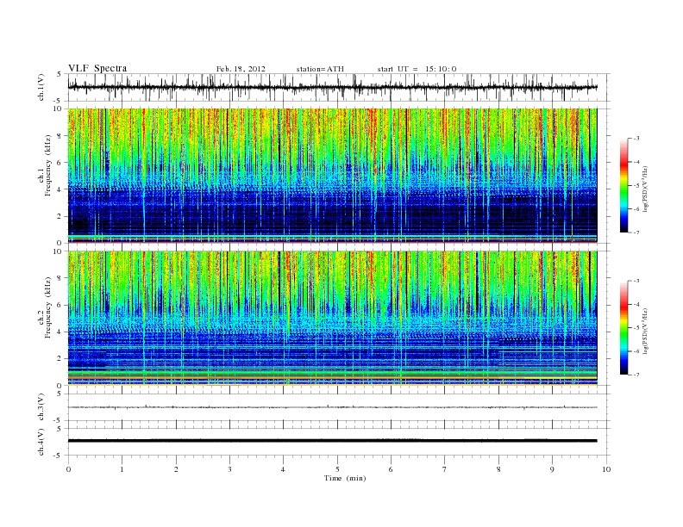Click the ch.1 spectrogram color scale bar
Image resolution: width=683 pixels, height=527 pixels.
[623, 185]
